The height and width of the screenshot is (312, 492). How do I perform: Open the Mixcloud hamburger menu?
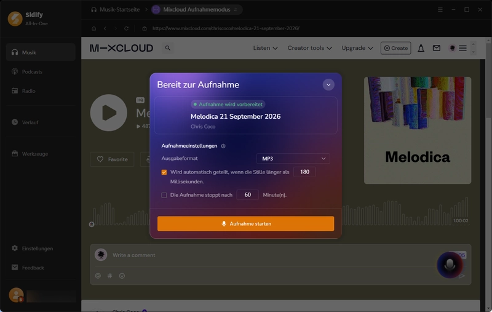point(463,48)
